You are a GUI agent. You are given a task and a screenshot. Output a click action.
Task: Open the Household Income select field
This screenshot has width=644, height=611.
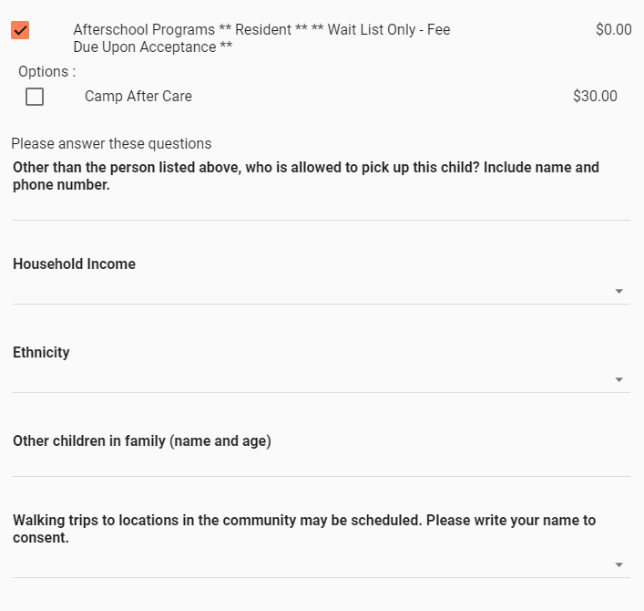(310, 292)
